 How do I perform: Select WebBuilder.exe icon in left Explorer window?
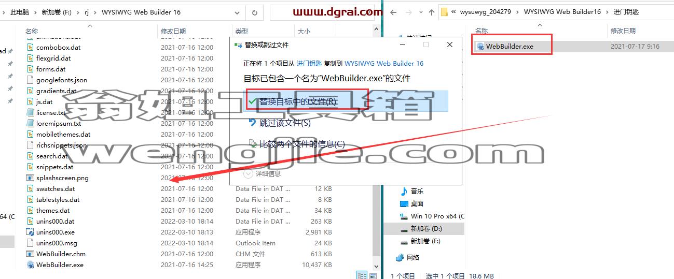coord(31,265)
